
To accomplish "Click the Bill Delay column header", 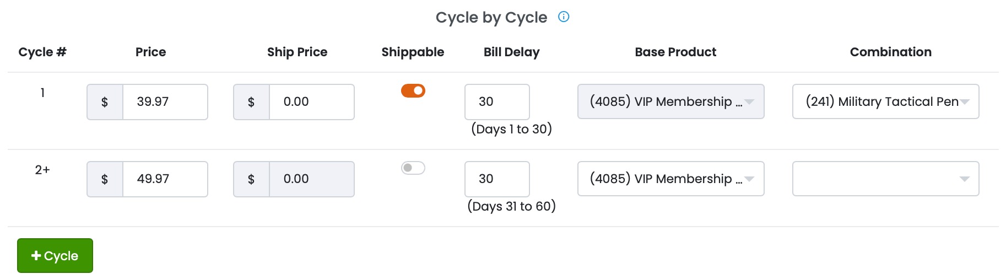I will 511,52.
